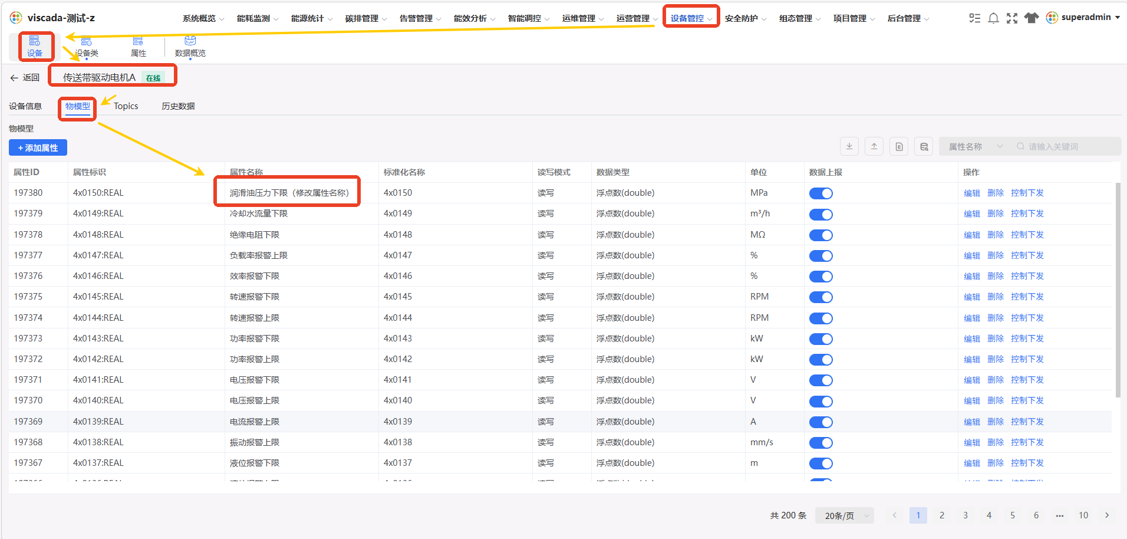Screen dimensions: 1127x539
Task: Click the 返回 back arrow
Action: click(x=14, y=78)
